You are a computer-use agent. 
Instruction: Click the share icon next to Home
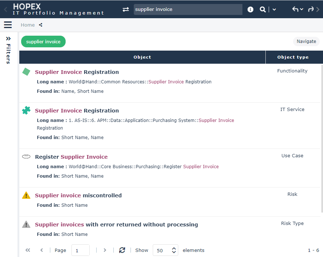tap(40, 25)
